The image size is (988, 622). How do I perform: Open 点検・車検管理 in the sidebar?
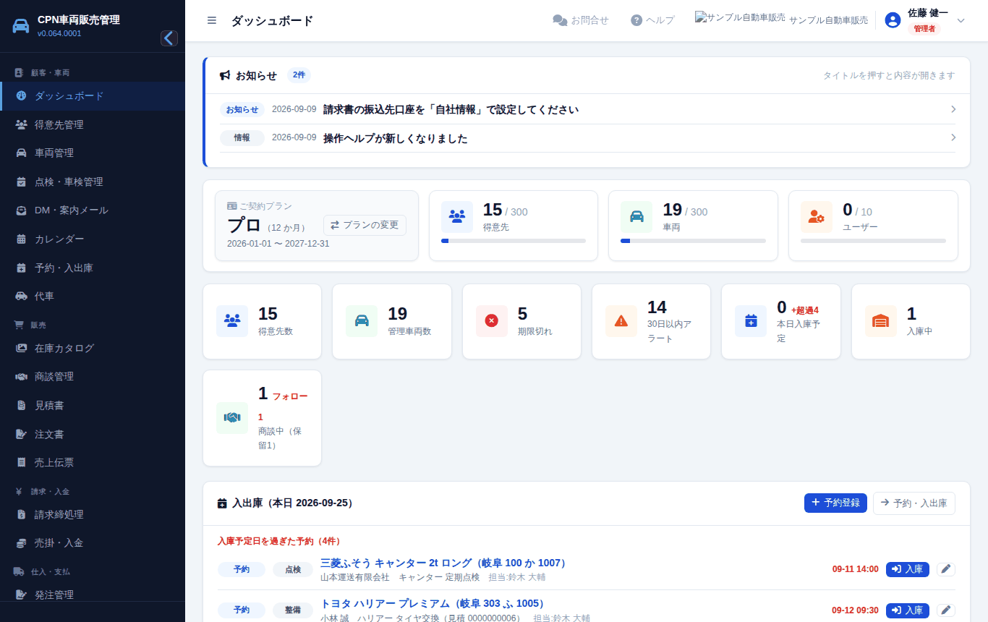pyautogui.click(x=93, y=182)
